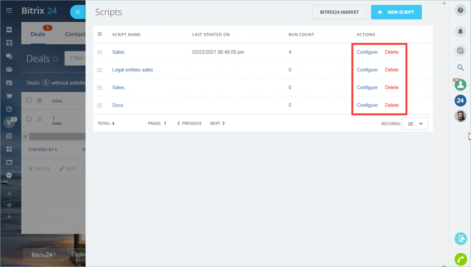The height and width of the screenshot is (267, 471).
Task: Open Sales script started 03/22/2021
Action: click(118, 52)
